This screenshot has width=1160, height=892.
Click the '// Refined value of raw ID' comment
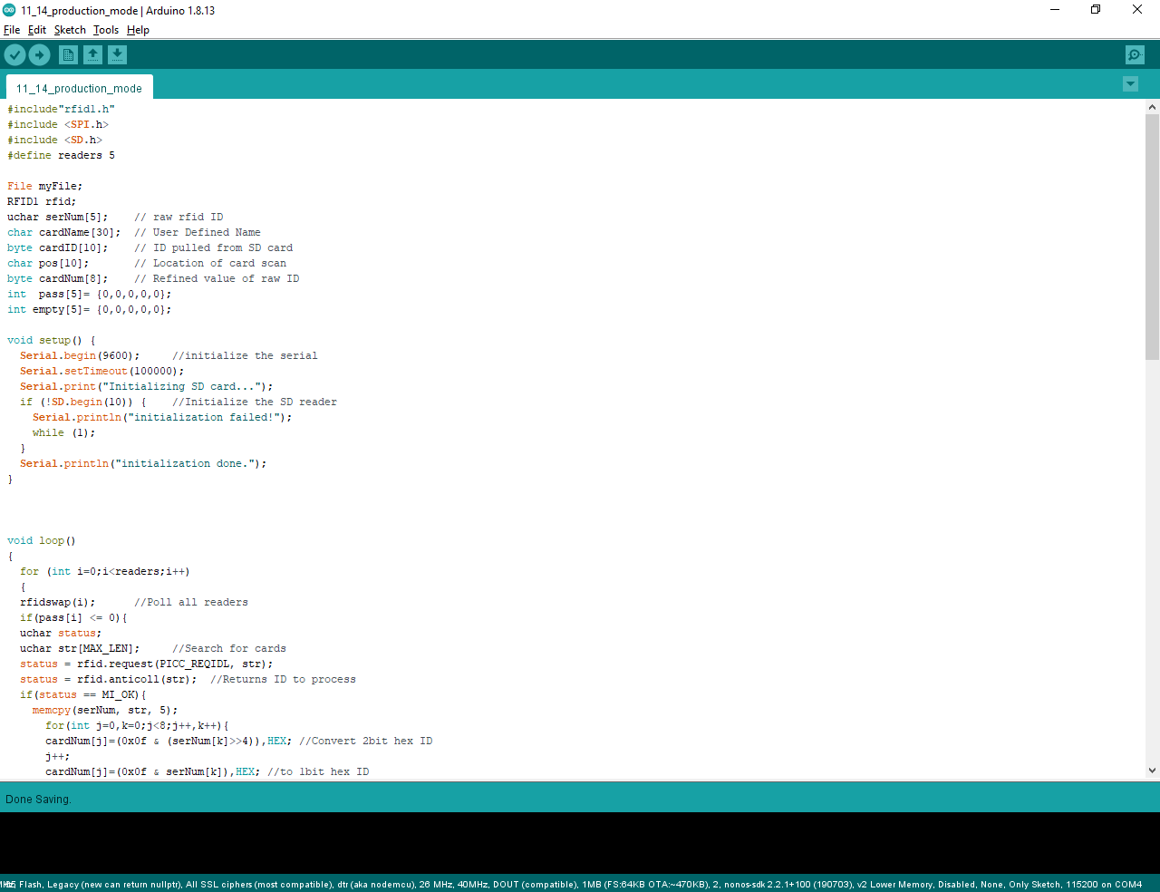point(217,278)
